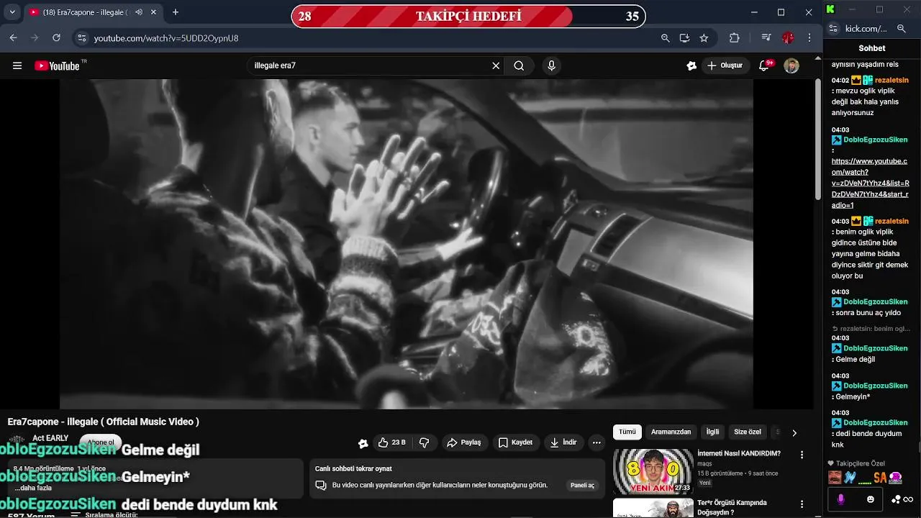921x518 pixels.
Task: Go back in the browser
Action: [x=13, y=38]
